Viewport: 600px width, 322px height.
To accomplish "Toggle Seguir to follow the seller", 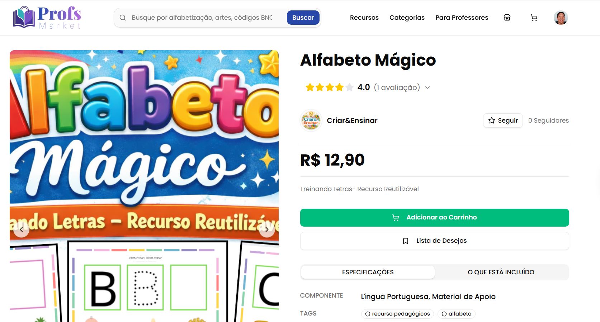I will 503,120.
